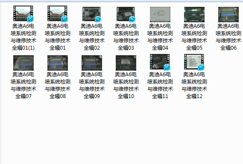Click file name ending 全辑07
The width and height of the screenshot is (243, 164).
pyautogui.click(x=23, y=85)
